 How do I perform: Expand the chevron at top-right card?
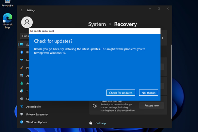(162, 38)
